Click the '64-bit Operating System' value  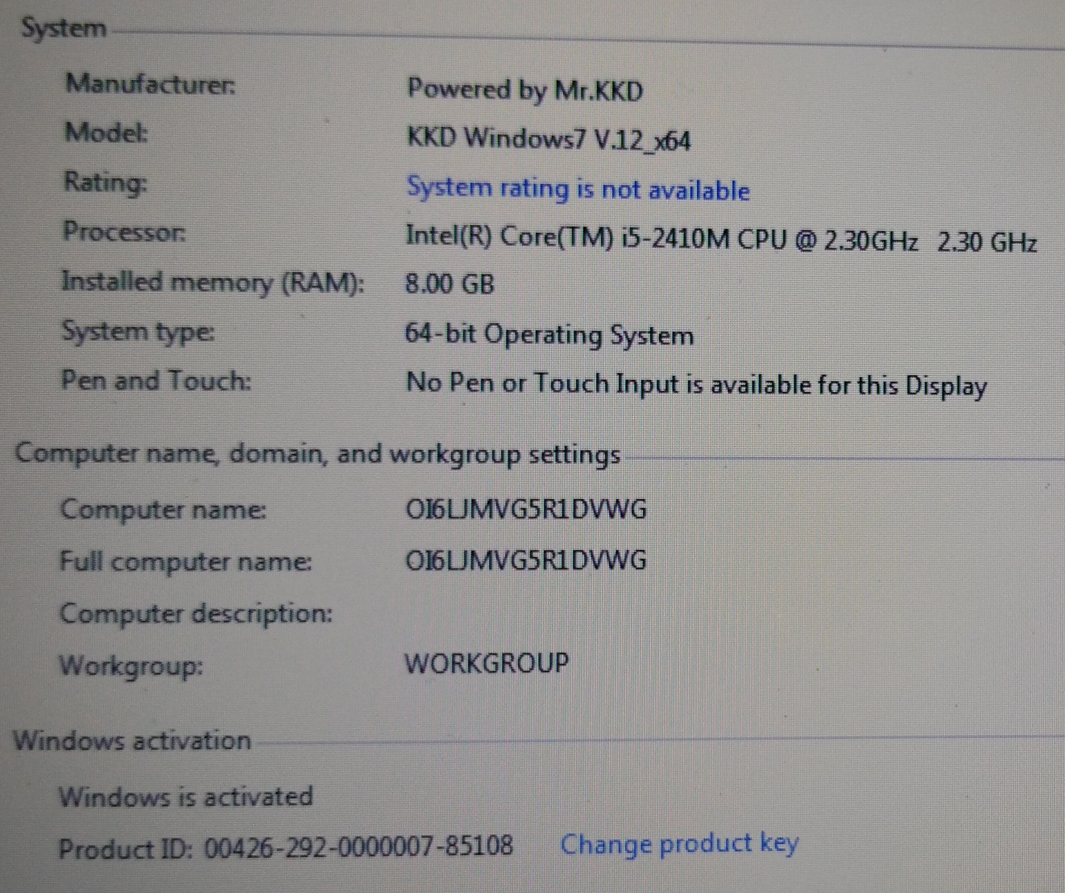[x=549, y=335]
